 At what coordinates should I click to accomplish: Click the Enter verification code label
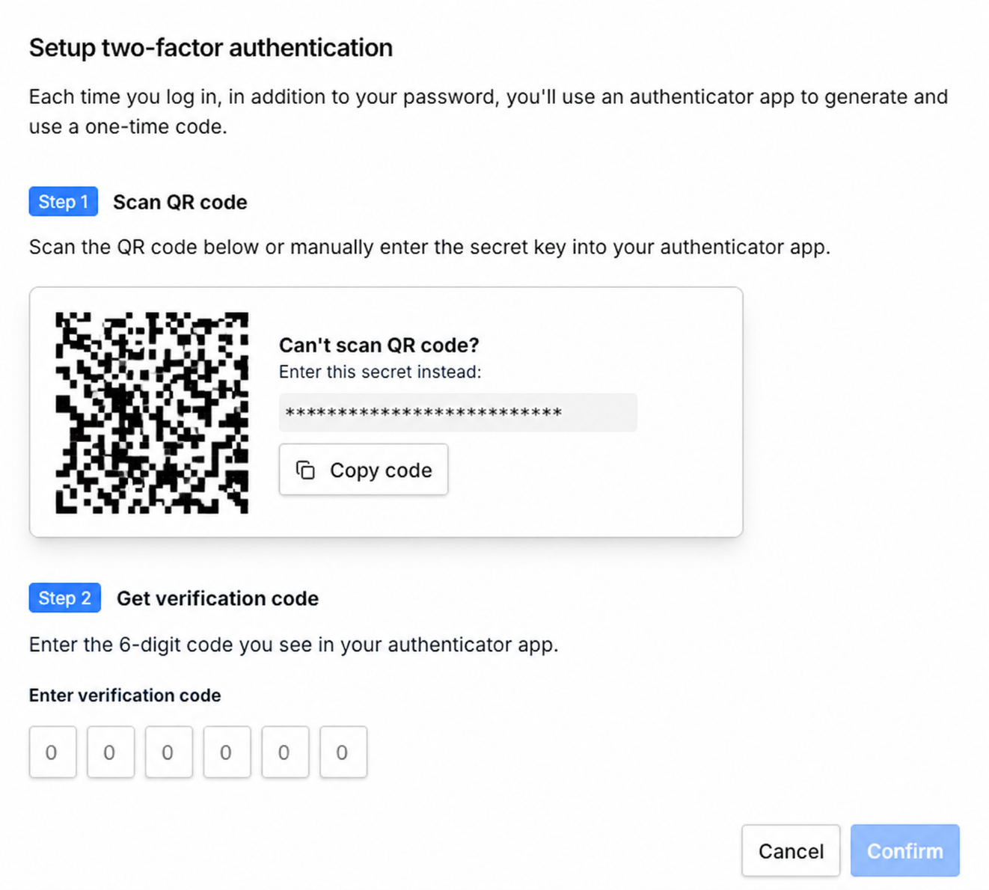coord(125,695)
